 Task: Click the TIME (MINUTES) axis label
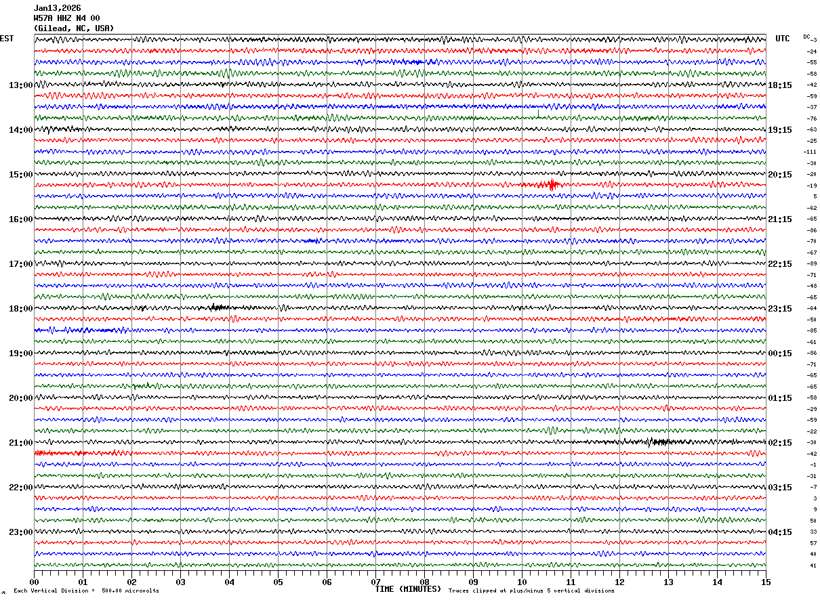[408, 589]
